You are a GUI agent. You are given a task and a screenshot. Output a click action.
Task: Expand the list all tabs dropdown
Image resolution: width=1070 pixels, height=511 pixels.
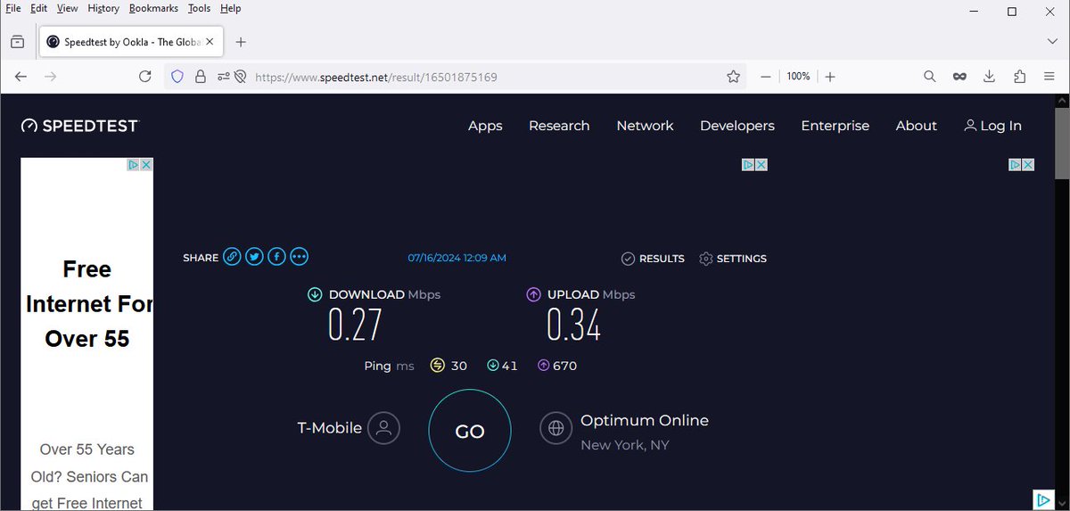[x=1053, y=42]
